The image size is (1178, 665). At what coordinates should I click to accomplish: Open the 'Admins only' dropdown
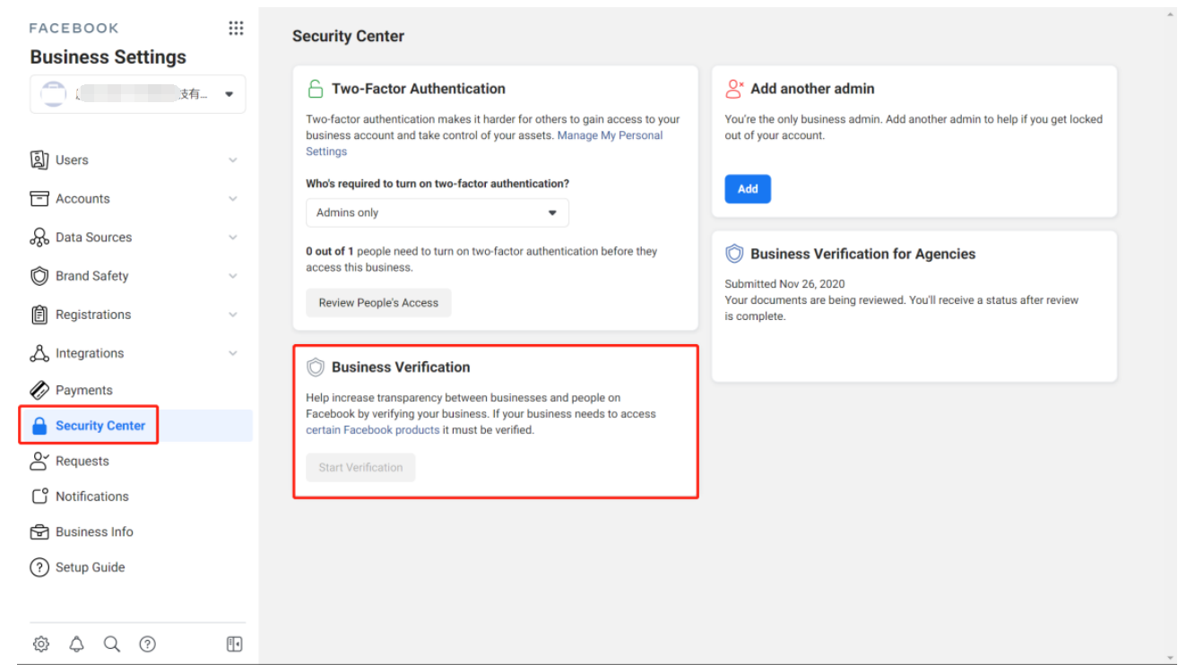pyautogui.click(x=437, y=213)
